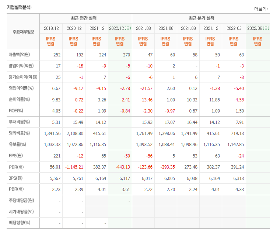Image resolution: width=273 pixels, height=232 pixels.
Task: Click the 부채비율(%) row label
Action: click(19, 122)
